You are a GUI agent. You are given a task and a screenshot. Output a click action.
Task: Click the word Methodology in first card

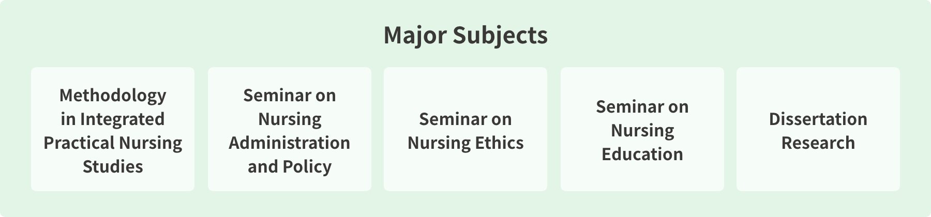click(113, 96)
